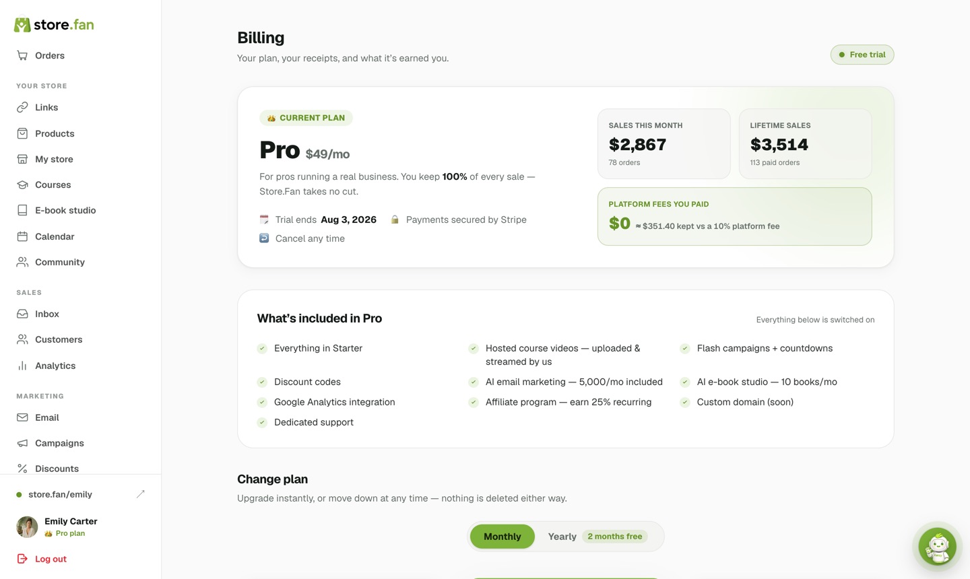
Task: Click the Inbox tray icon
Action: tap(22, 314)
